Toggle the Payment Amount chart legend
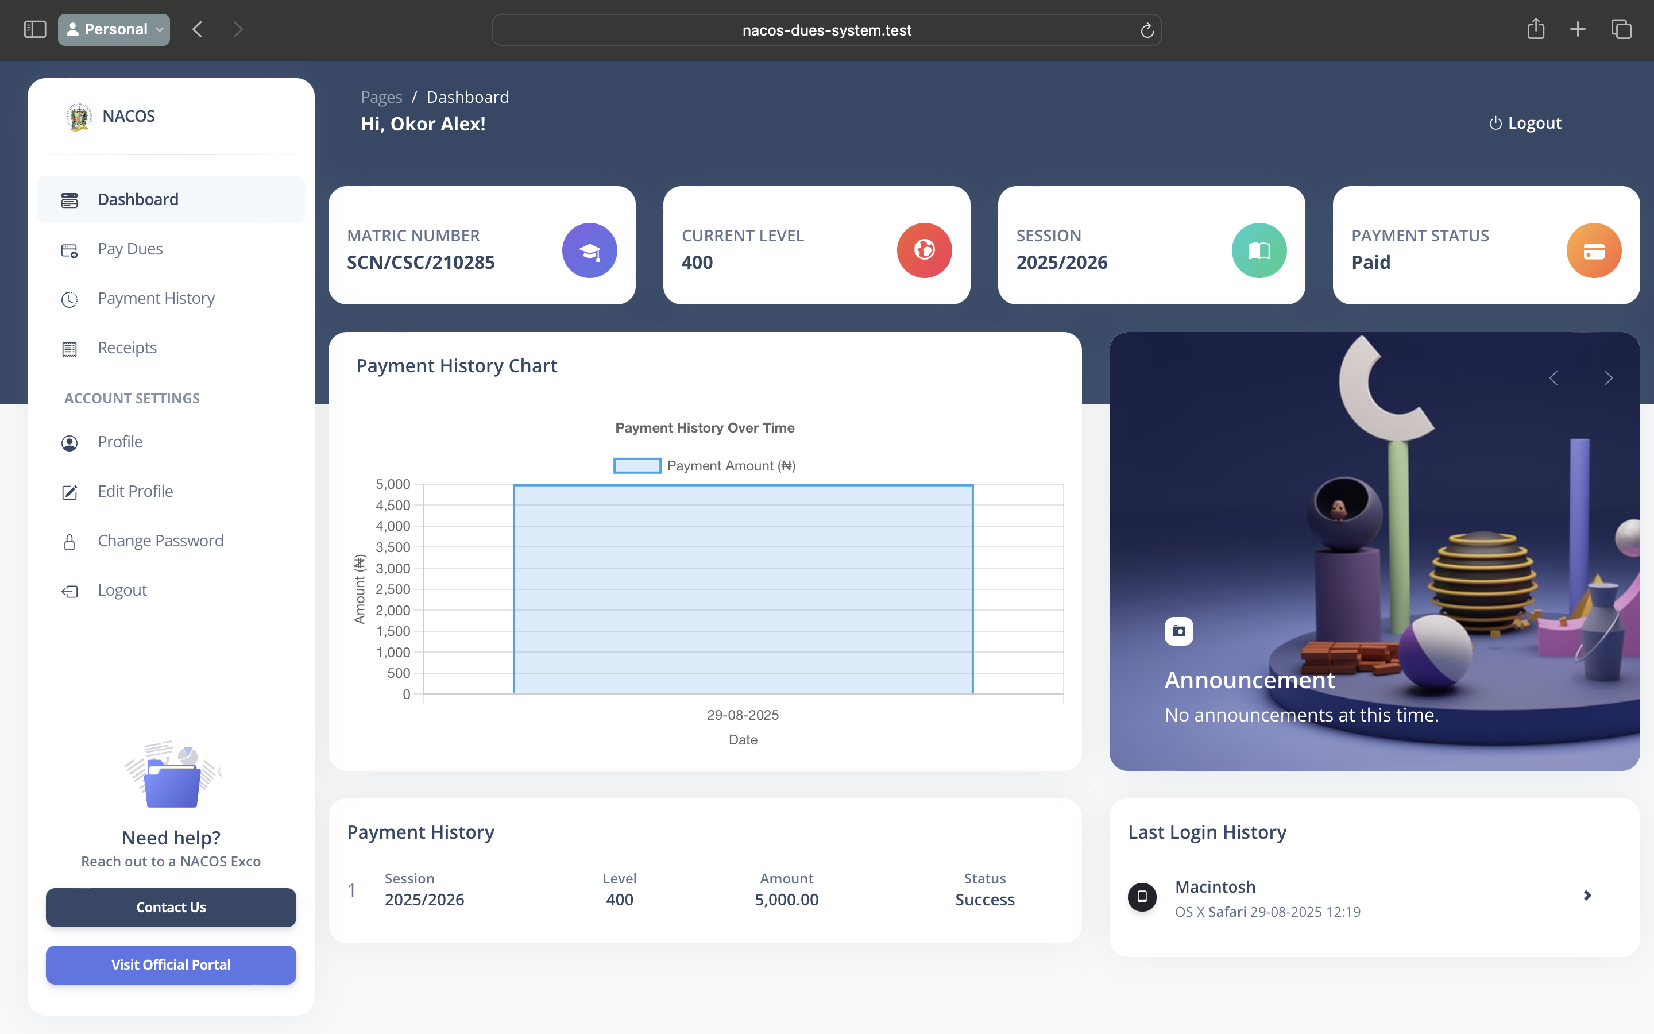This screenshot has height=1034, width=1654. [x=705, y=465]
